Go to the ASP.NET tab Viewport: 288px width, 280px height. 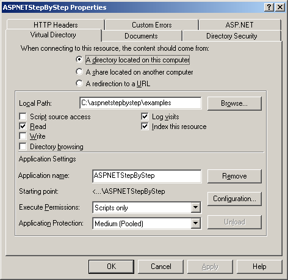click(x=240, y=25)
